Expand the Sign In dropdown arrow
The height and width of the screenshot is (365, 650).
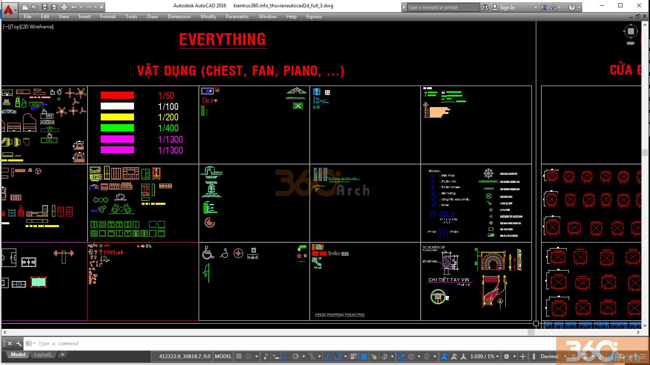click(x=535, y=7)
